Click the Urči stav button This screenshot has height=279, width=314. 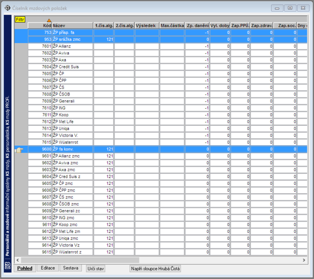[95, 269]
